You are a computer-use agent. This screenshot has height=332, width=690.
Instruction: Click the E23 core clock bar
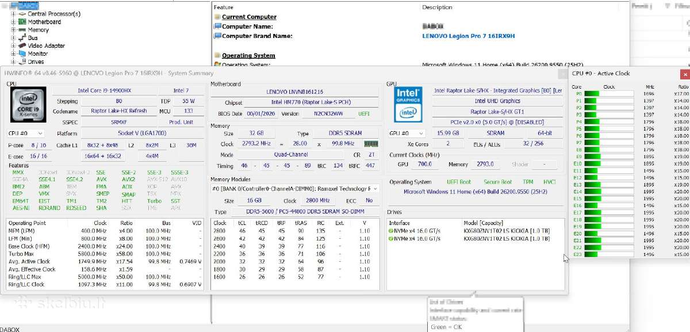609,254
